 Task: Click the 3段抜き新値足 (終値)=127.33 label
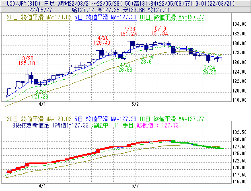pyautogui.click(x=50, y=125)
